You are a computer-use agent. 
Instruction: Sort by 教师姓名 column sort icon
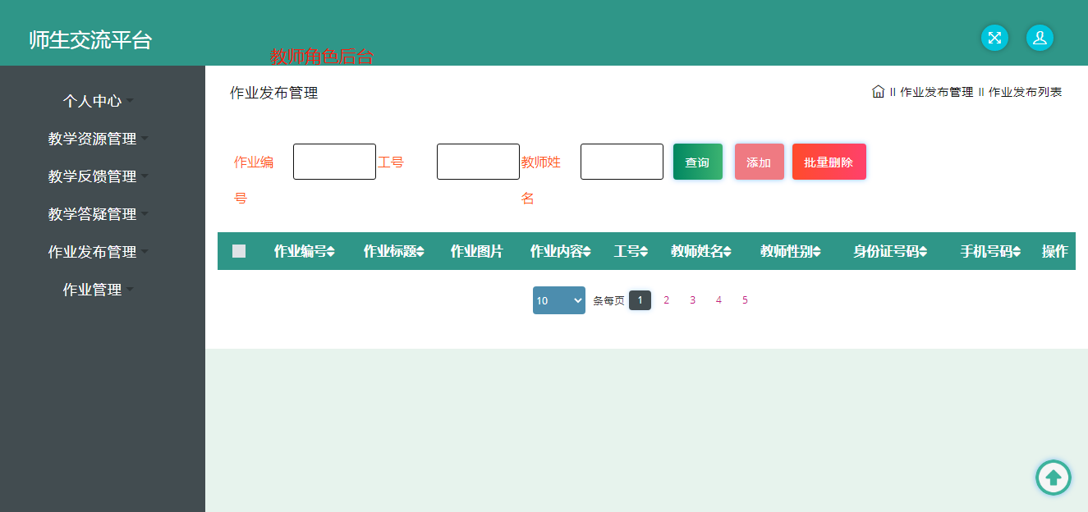(x=728, y=252)
